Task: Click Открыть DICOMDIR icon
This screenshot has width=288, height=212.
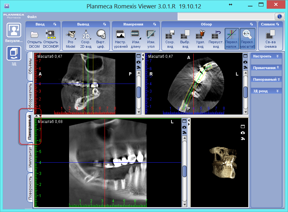Action: [51, 39]
